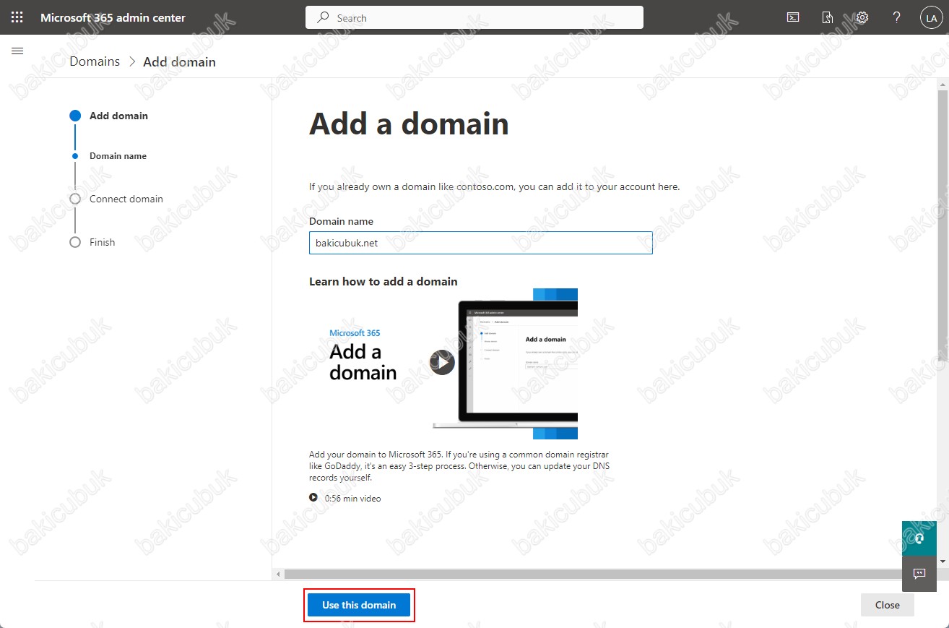Click the Learn how to add a domain heading
The height and width of the screenshot is (628, 949).
pos(383,282)
